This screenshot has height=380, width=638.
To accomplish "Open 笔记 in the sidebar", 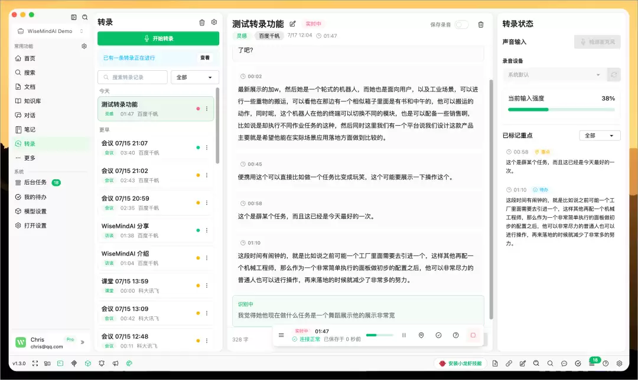I will pos(50,129).
